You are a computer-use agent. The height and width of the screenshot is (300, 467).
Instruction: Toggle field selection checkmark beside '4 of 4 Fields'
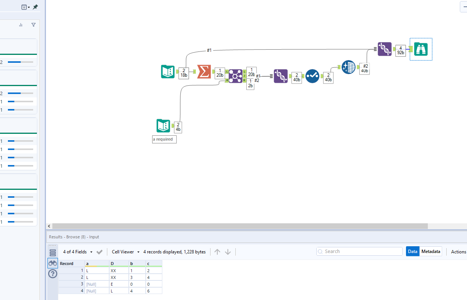tap(99, 252)
